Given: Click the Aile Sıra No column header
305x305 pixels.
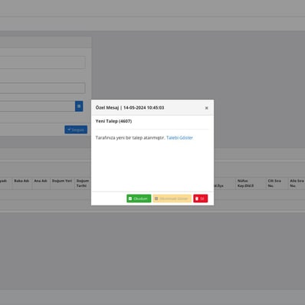Looking at the screenshot, I should click(297, 183).
